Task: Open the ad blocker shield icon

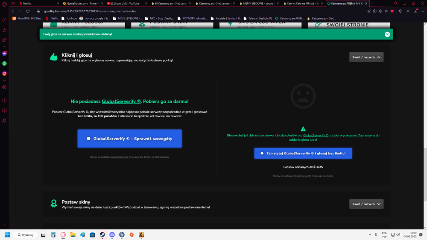Action: coord(380,11)
